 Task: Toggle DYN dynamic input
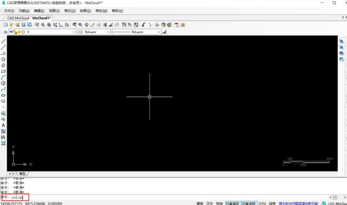(262, 203)
